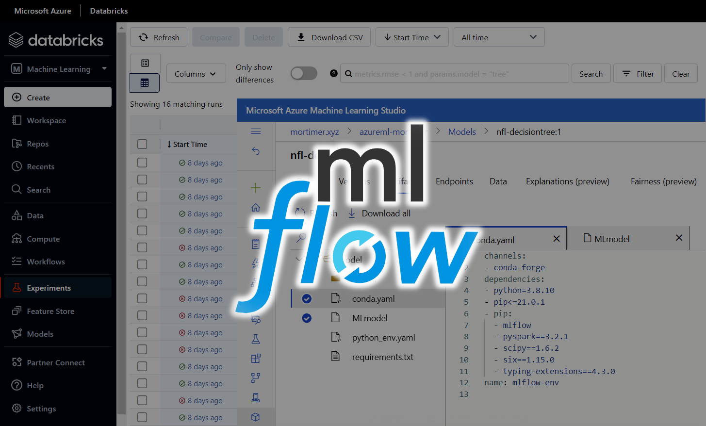Click the table view layout icon

point(145,83)
